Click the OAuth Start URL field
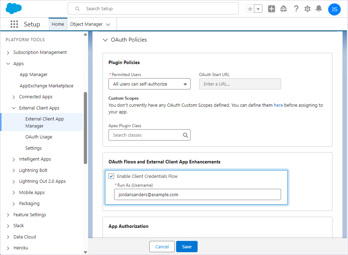The width and height of the screenshot is (348, 255). 240,84
